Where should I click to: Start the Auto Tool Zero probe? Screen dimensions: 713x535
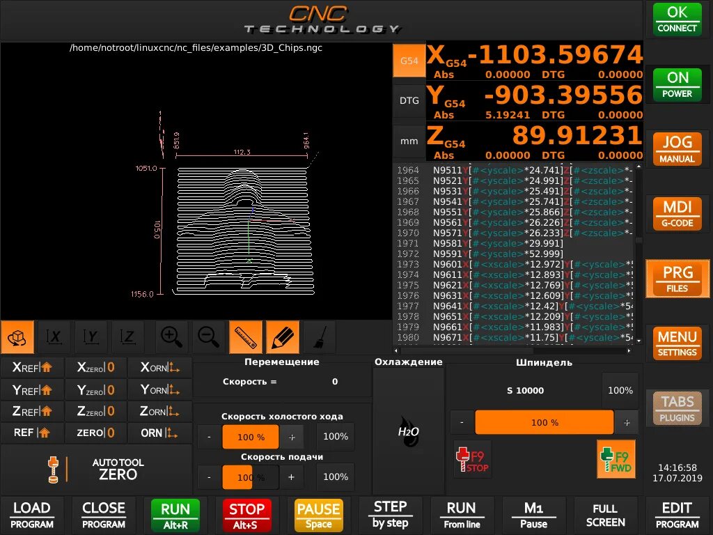pyautogui.click(x=96, y=469)
